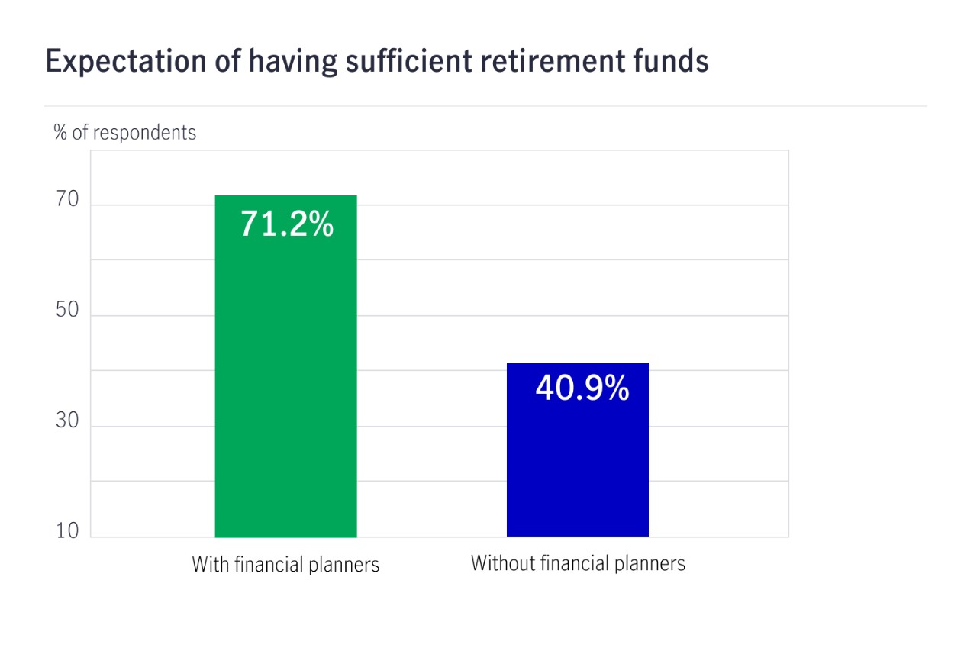
Task: Click the 30 y-axis tick label
Action: click(67, 421)
